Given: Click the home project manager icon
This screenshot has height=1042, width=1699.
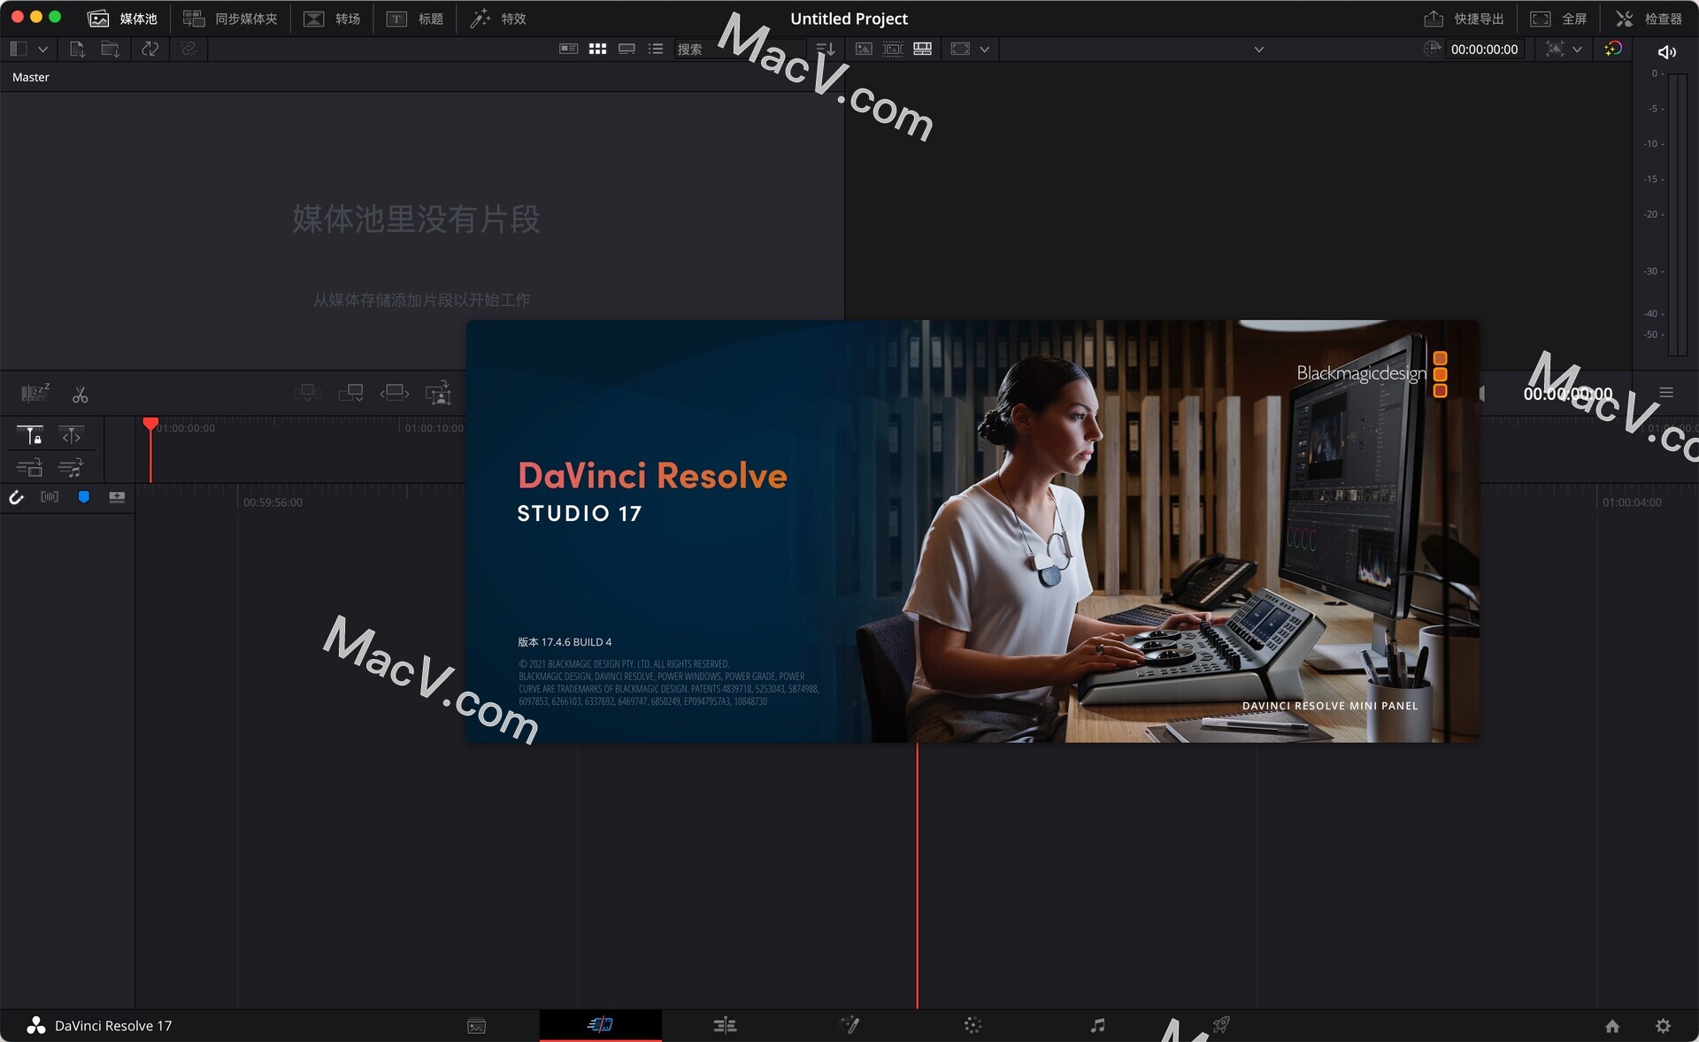Looking at the screenshot, I should [1611, 1026].
